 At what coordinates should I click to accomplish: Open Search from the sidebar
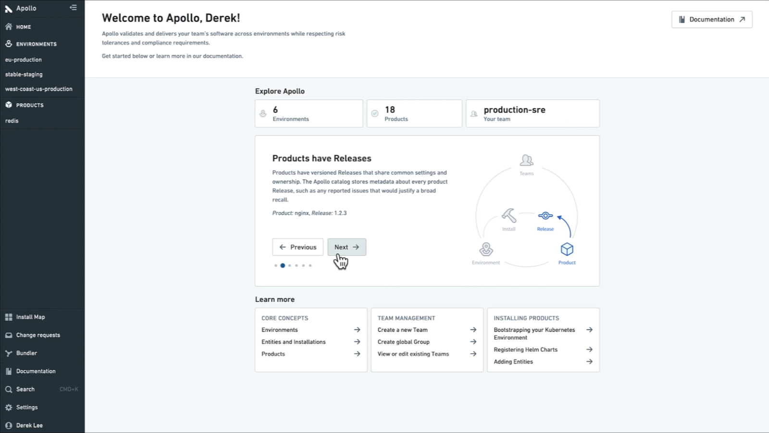click(25, 389)
